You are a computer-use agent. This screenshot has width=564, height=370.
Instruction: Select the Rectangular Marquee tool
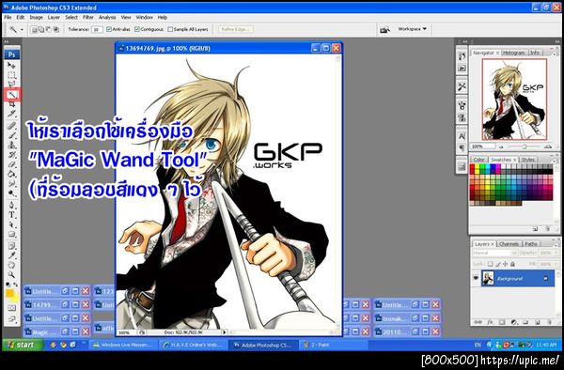click(x=11, y=75)
